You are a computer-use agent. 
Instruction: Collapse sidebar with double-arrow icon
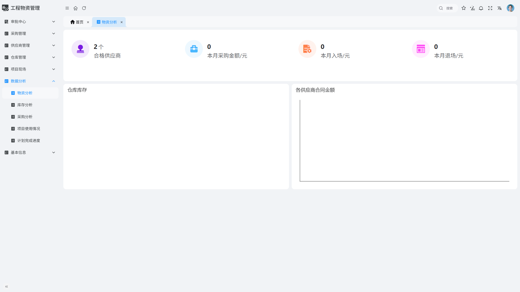coord(6,287)
